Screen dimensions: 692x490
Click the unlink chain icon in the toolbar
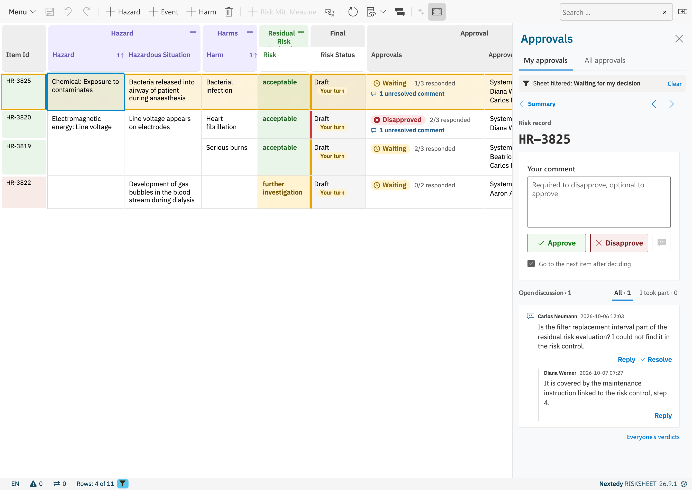[330, 12]
